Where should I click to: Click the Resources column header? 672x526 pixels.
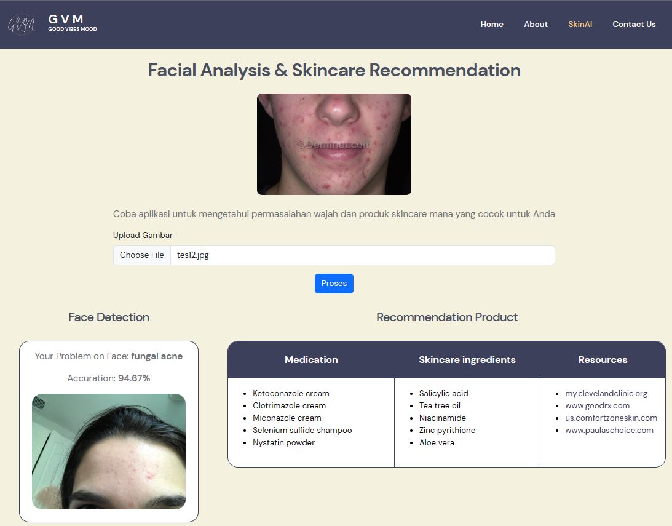(603, 359)
